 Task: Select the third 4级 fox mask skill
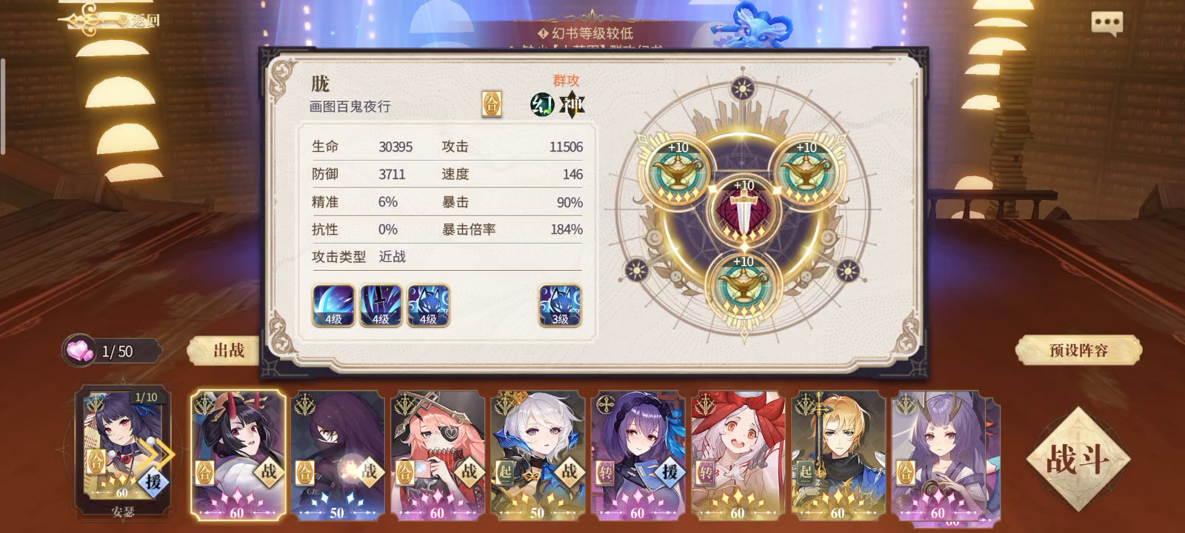click(x=428, y=306)
